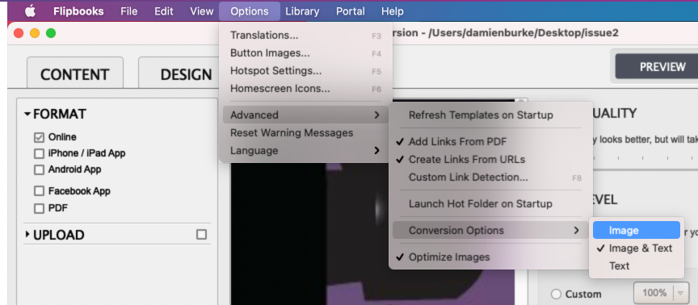Open the Library menu
This screenshot has height=305, width=698.
click(x=302, y=11)
